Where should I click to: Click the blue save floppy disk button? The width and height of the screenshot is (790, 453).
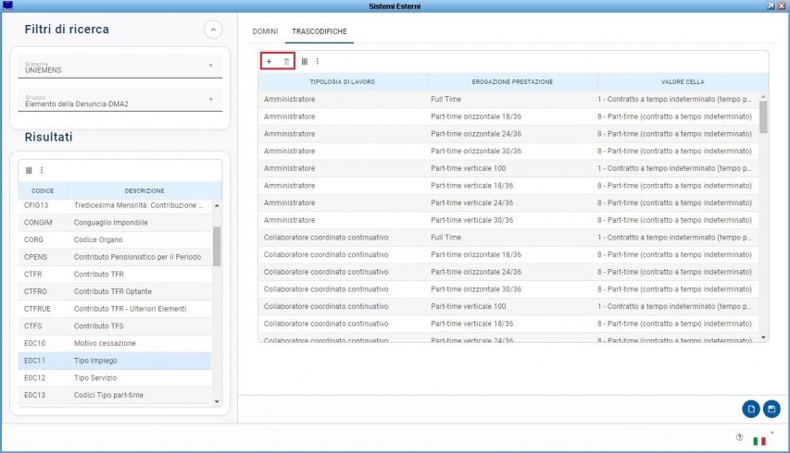click(771, 409)
